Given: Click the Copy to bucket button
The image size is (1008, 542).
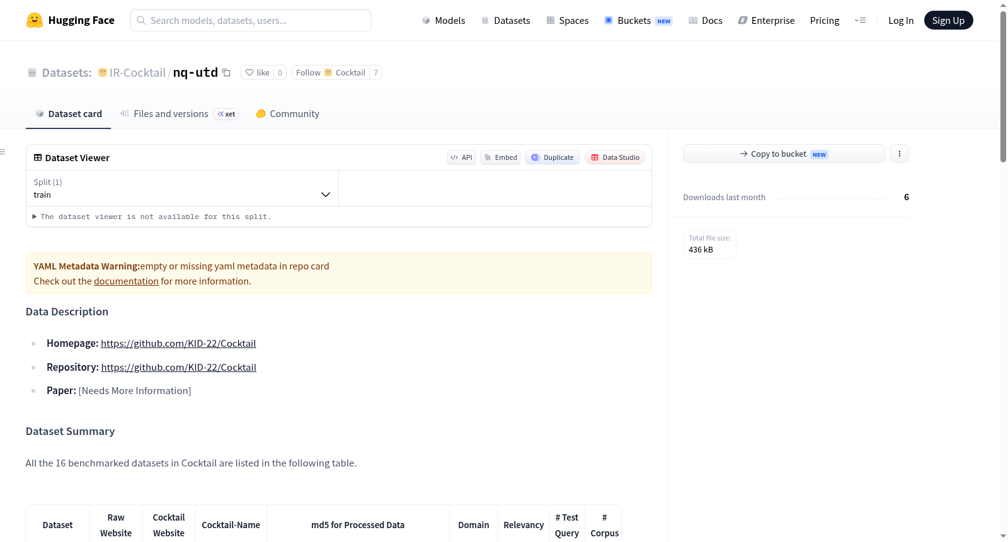Looking at the screenshot, I should 784,154.
